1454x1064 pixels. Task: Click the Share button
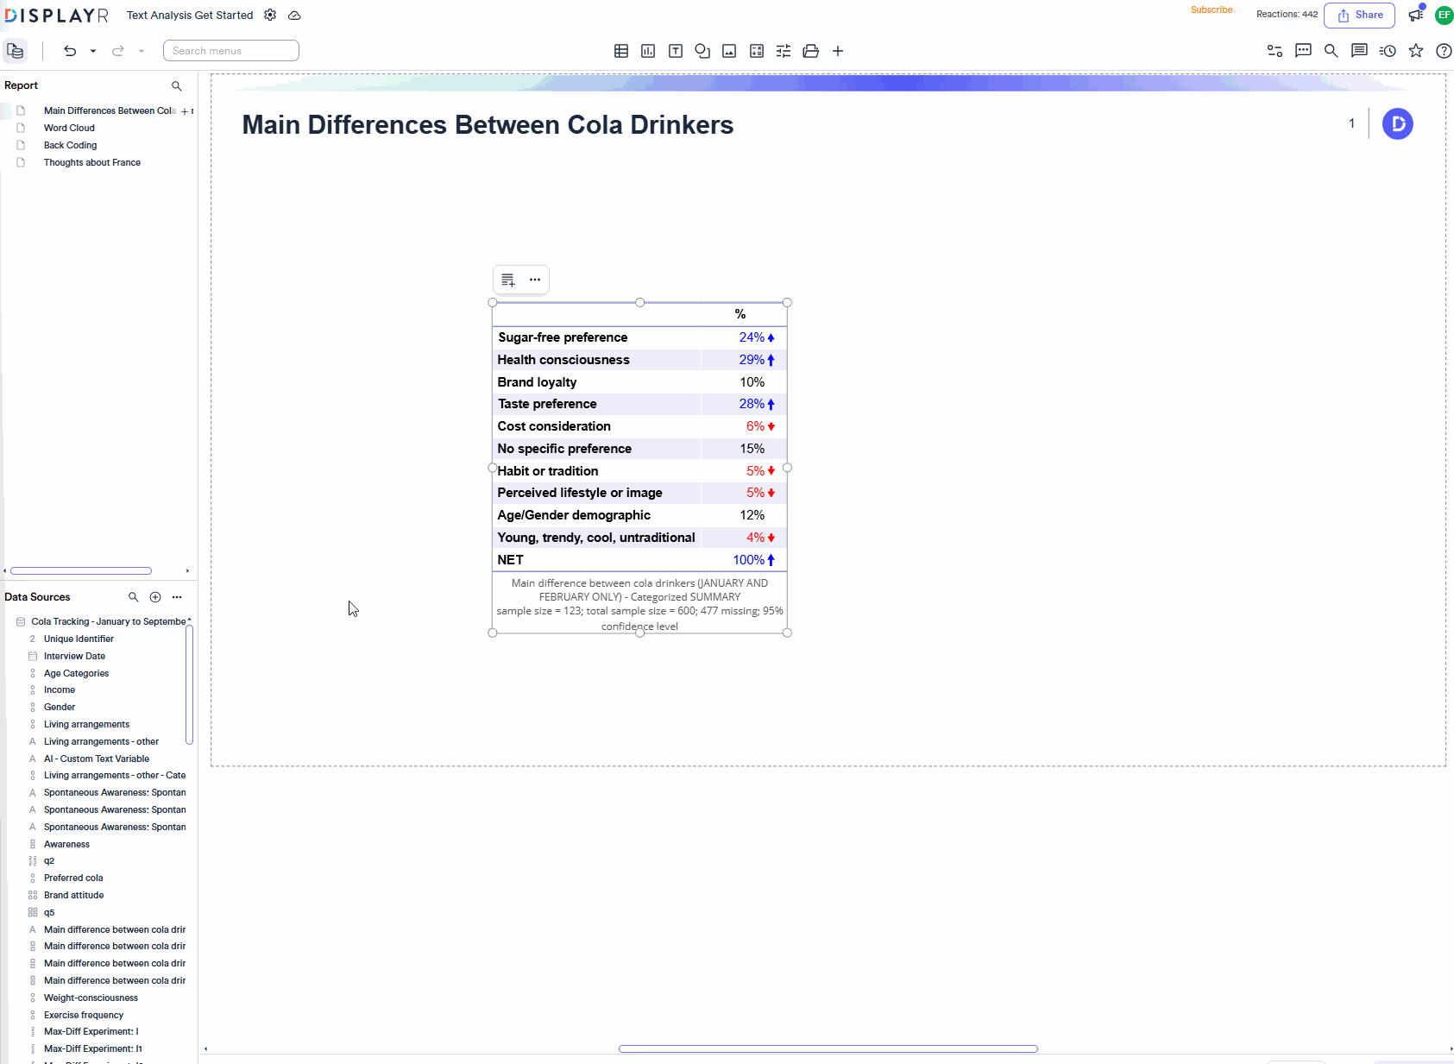(1360, 15)
